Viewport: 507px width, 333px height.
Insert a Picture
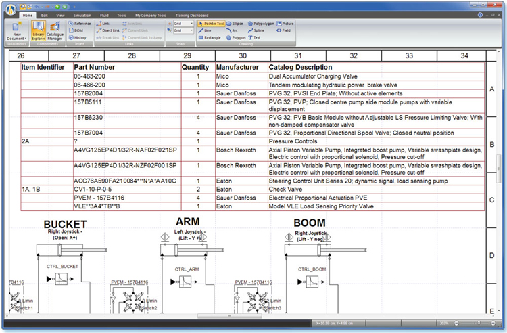point(285,24)
